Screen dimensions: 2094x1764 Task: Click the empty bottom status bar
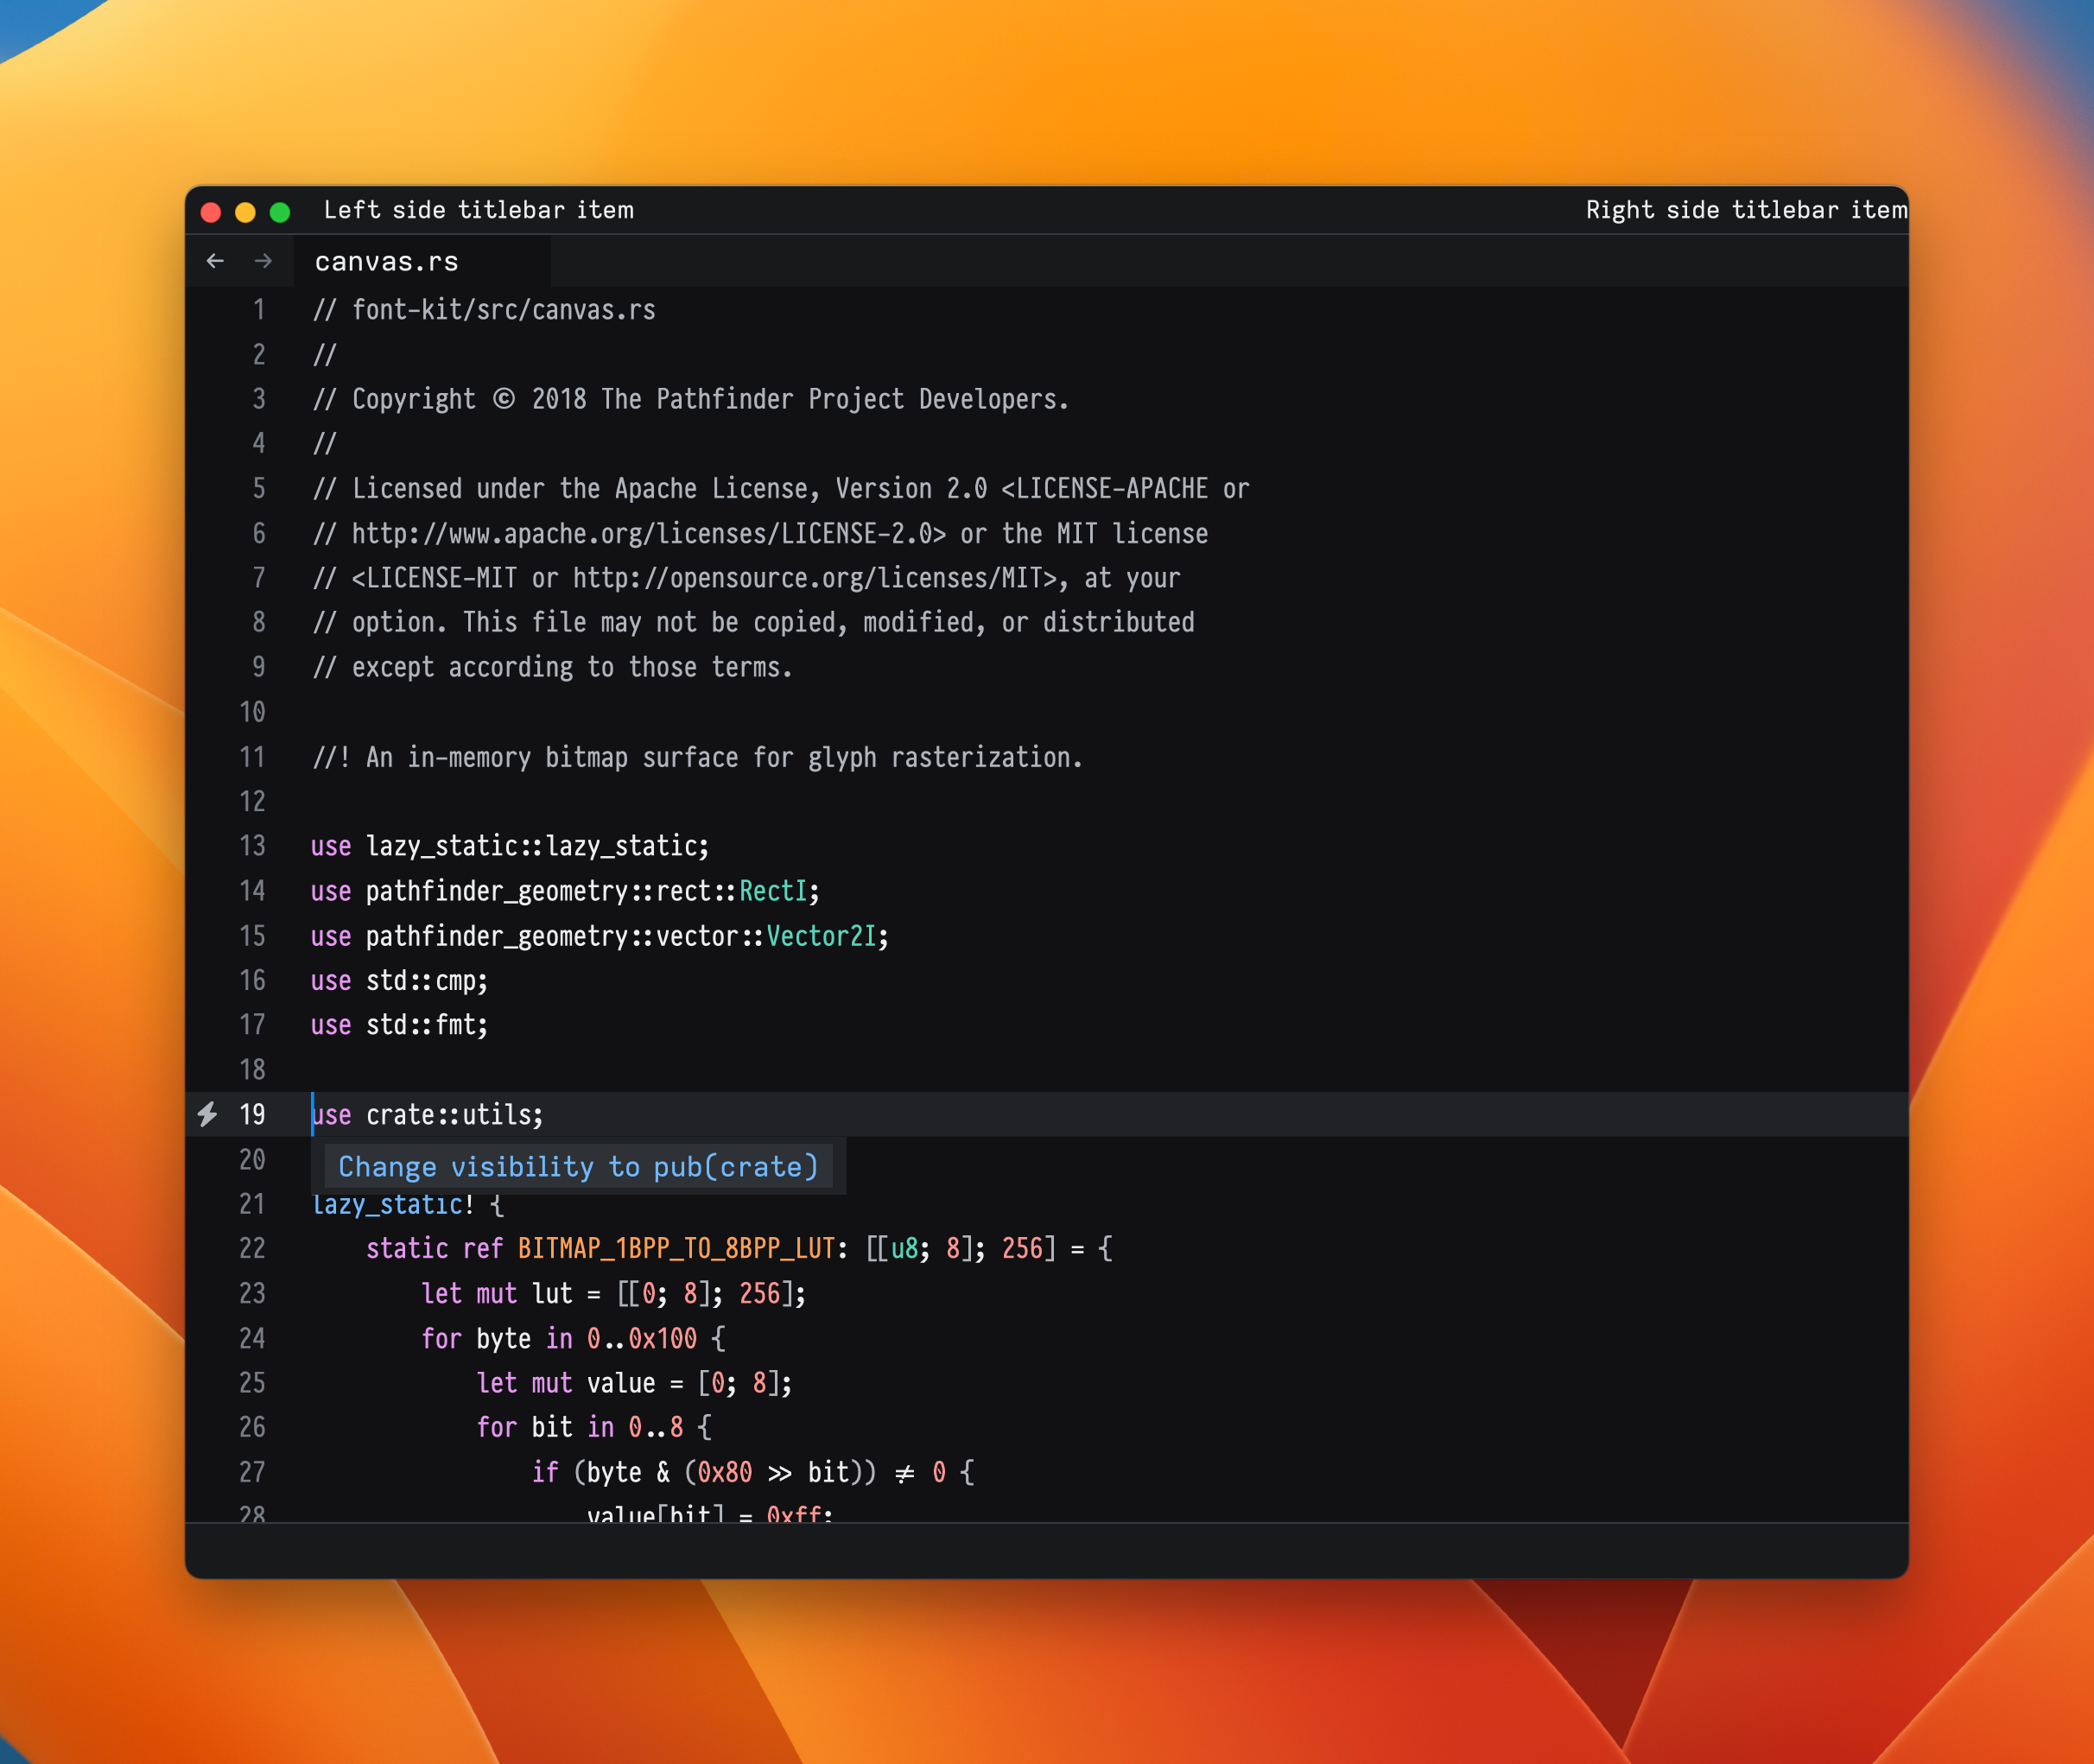(1046, 1550)
